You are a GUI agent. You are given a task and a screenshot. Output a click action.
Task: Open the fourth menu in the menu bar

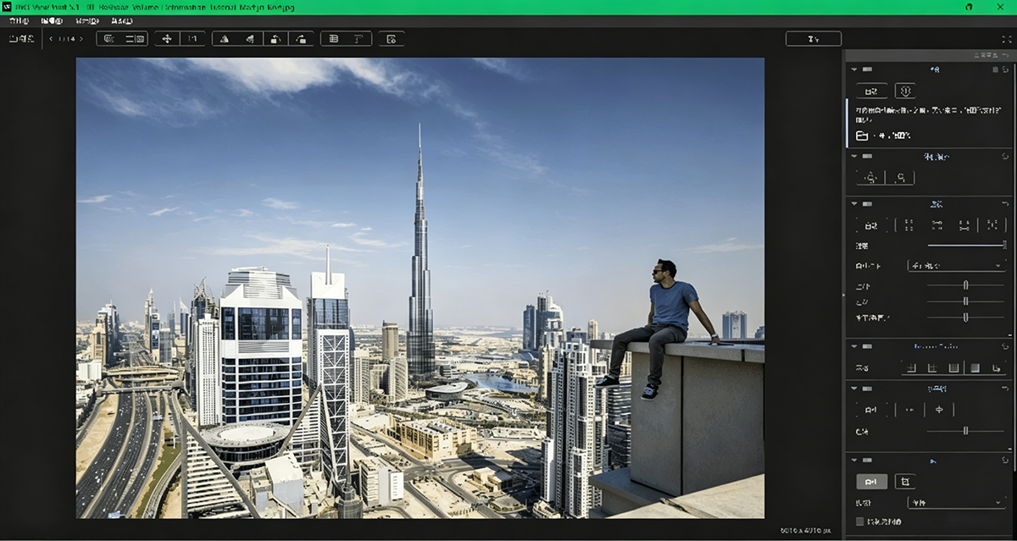(x=121, y=20)
